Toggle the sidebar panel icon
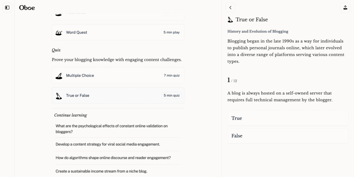 tap(7, 8)
